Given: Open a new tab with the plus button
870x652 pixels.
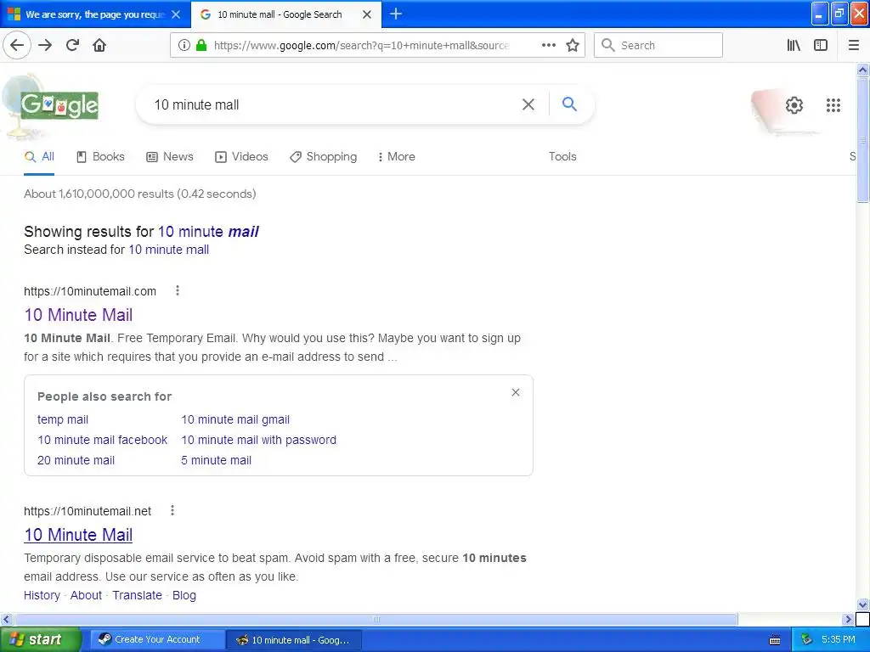Looking at the screenshot, I should coord(396,14).
